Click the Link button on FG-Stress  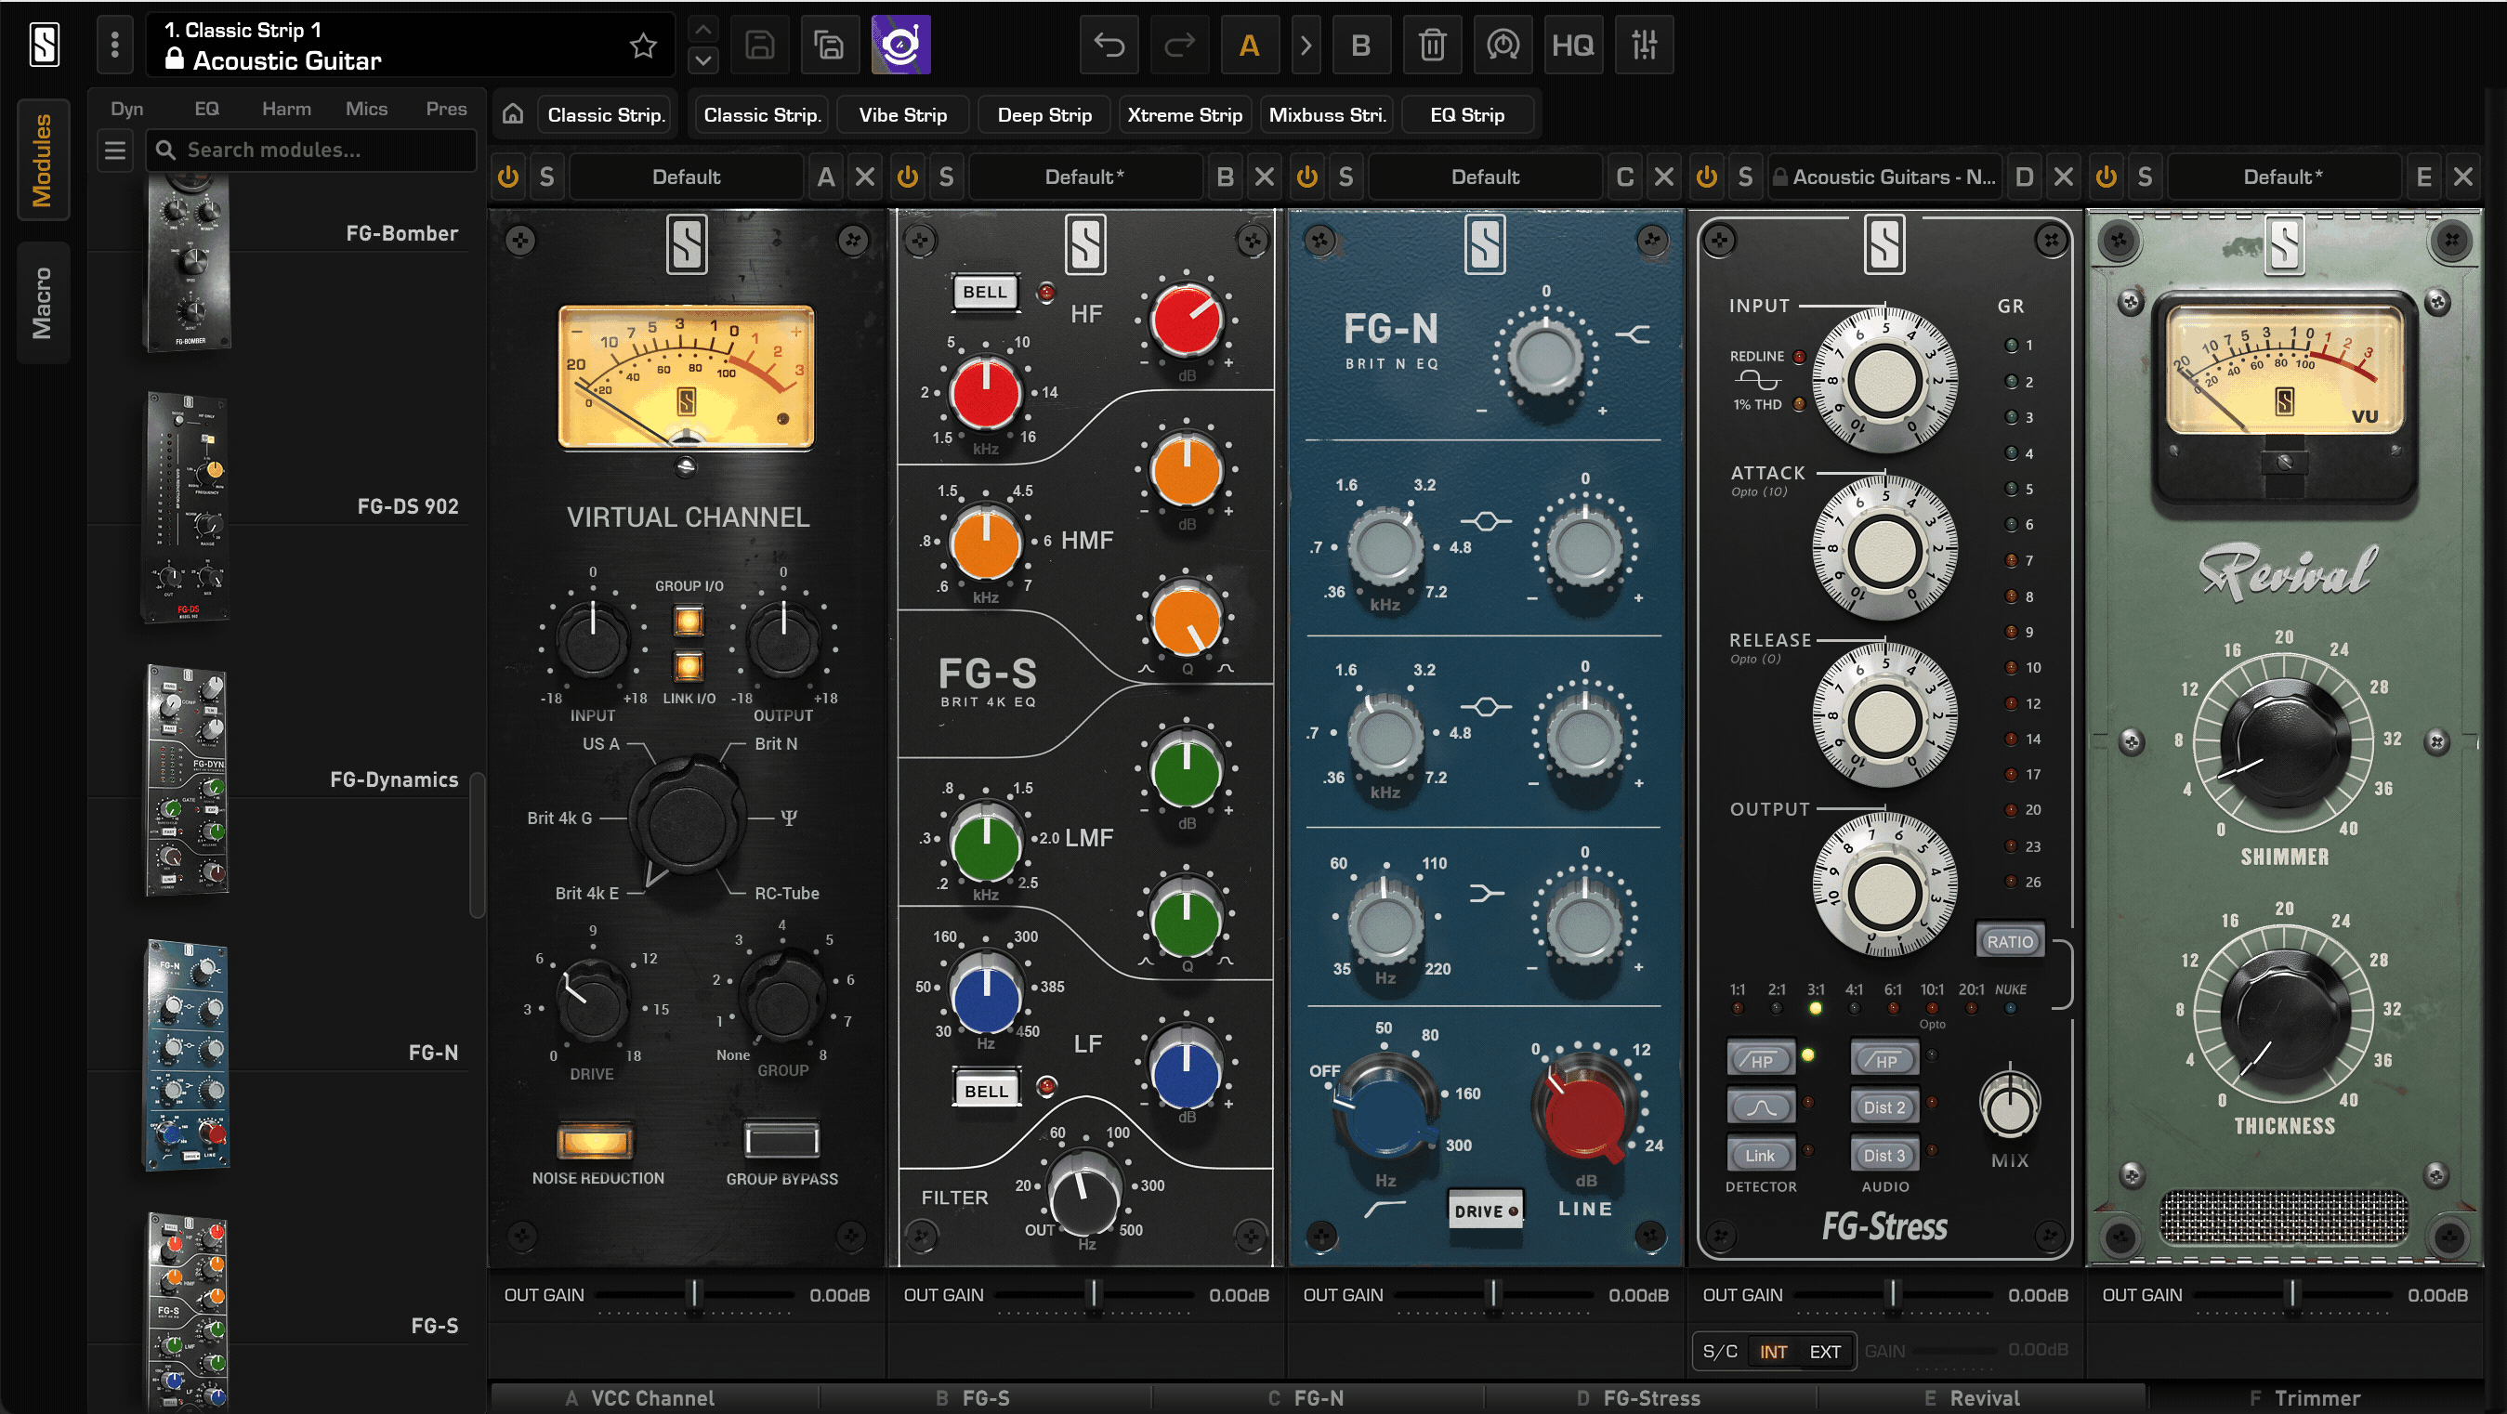coord(1761,1155)
